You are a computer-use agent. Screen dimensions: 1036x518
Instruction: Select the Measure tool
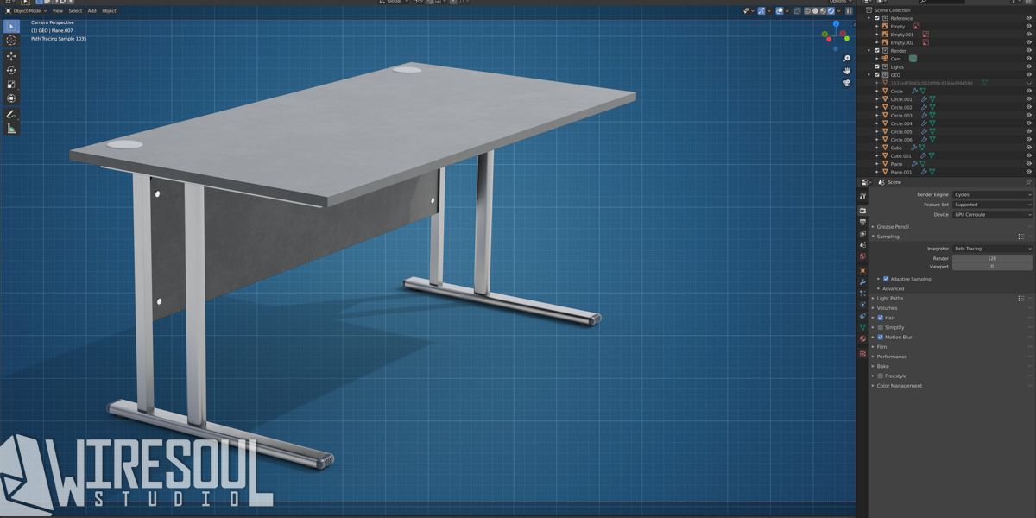[x=11, y=126]
